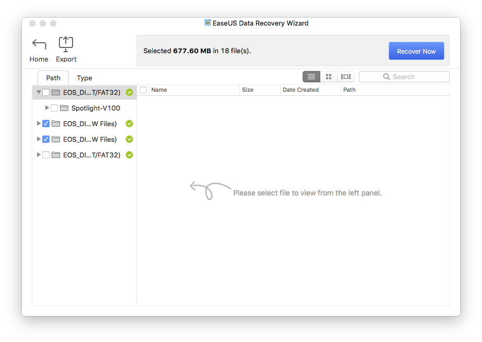Viewport: 482px width, 342px height.
Task: Open the Type tab
Action: (x=85, y=78)
